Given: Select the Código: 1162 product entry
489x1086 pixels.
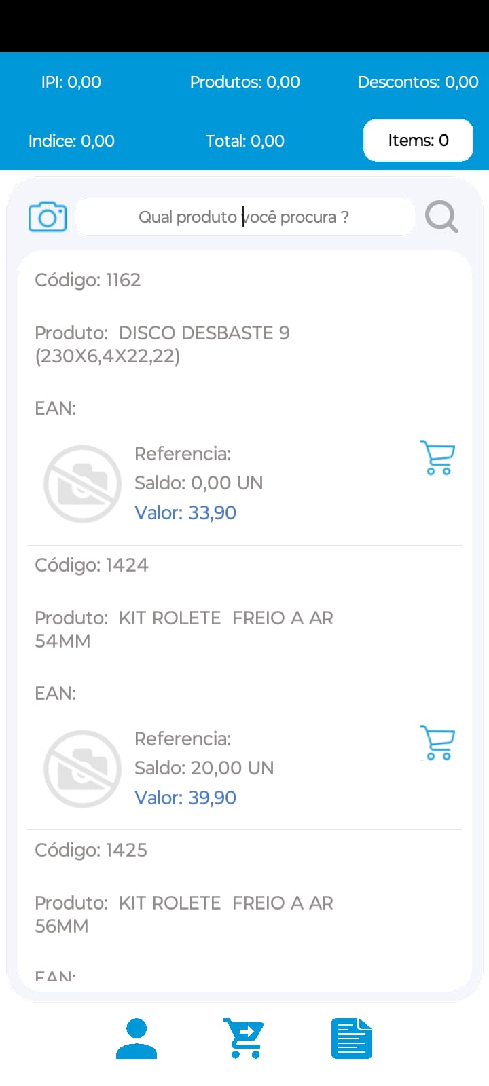Looking at the screenshot, I should 244,403.
